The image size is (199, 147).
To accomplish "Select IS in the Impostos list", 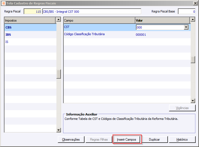I will tap(30, 42).
